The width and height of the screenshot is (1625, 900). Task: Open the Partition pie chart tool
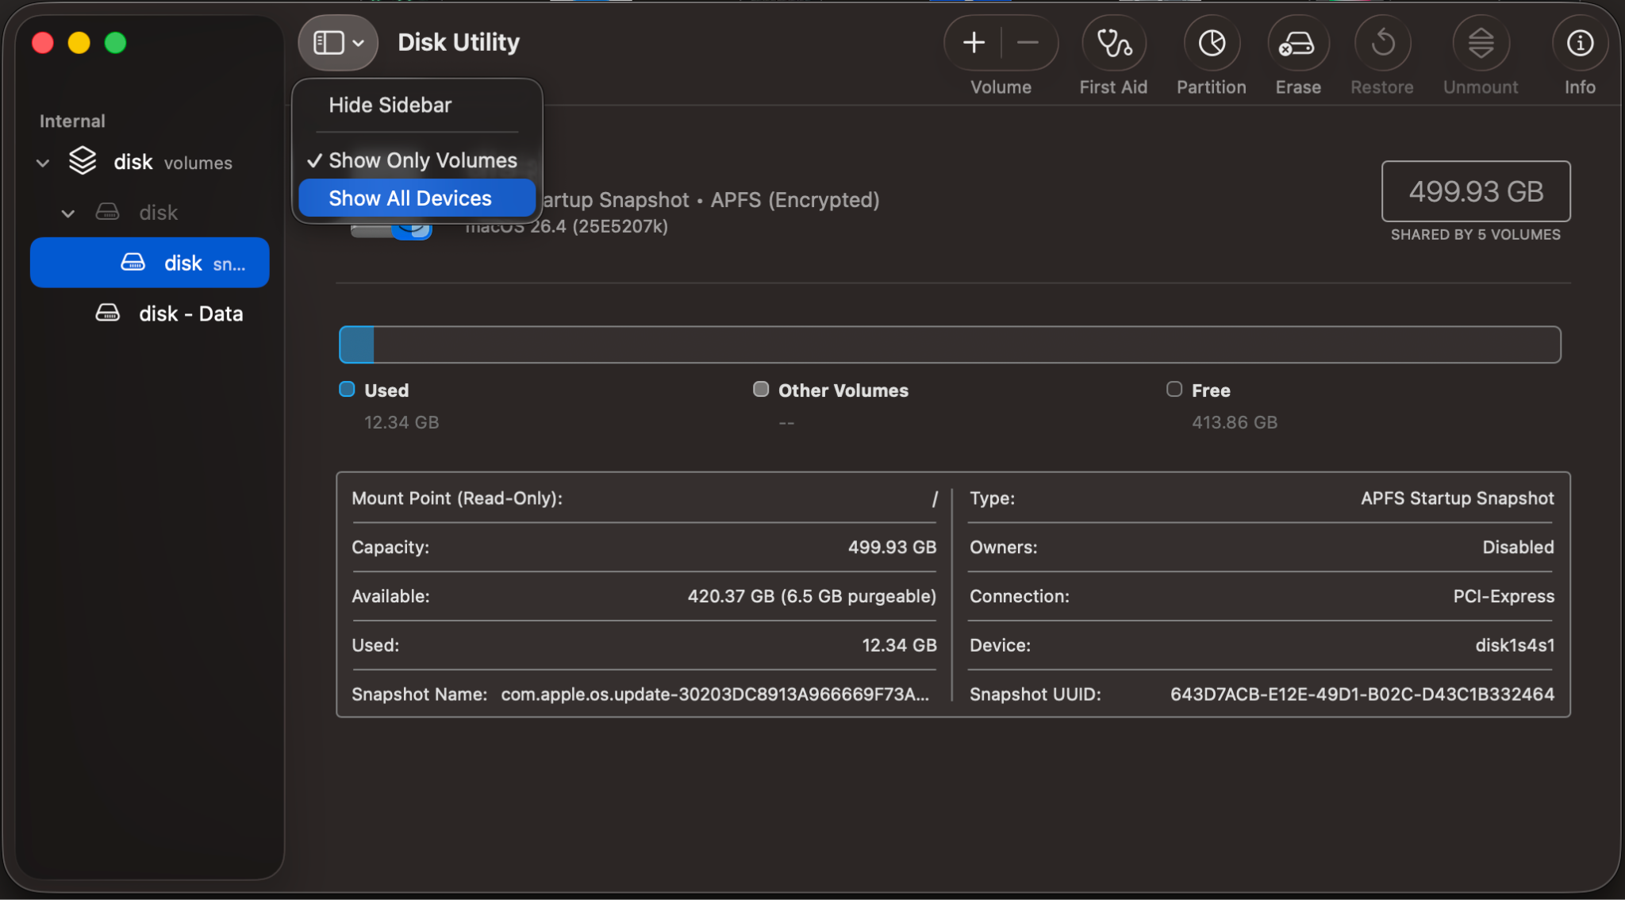1212,44
